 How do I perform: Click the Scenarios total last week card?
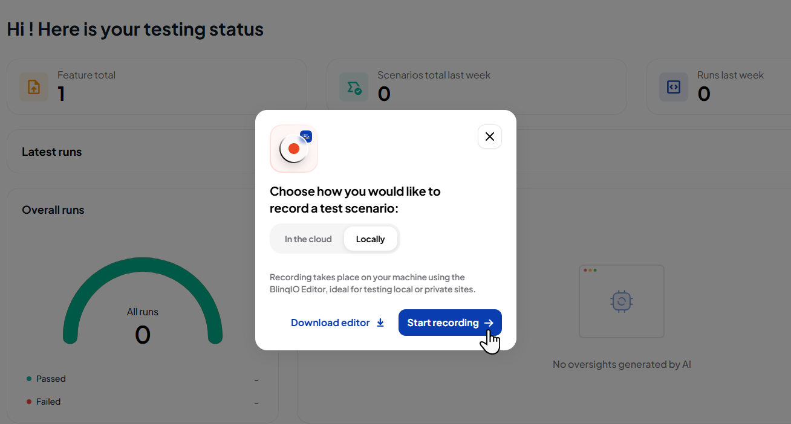point(477,86)
